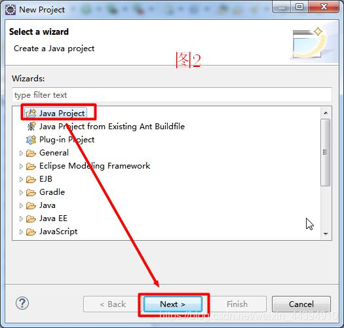Click the scroll down arrow in wizard list
Viewport: 344px width, 328px height.
tap(326, 234)
